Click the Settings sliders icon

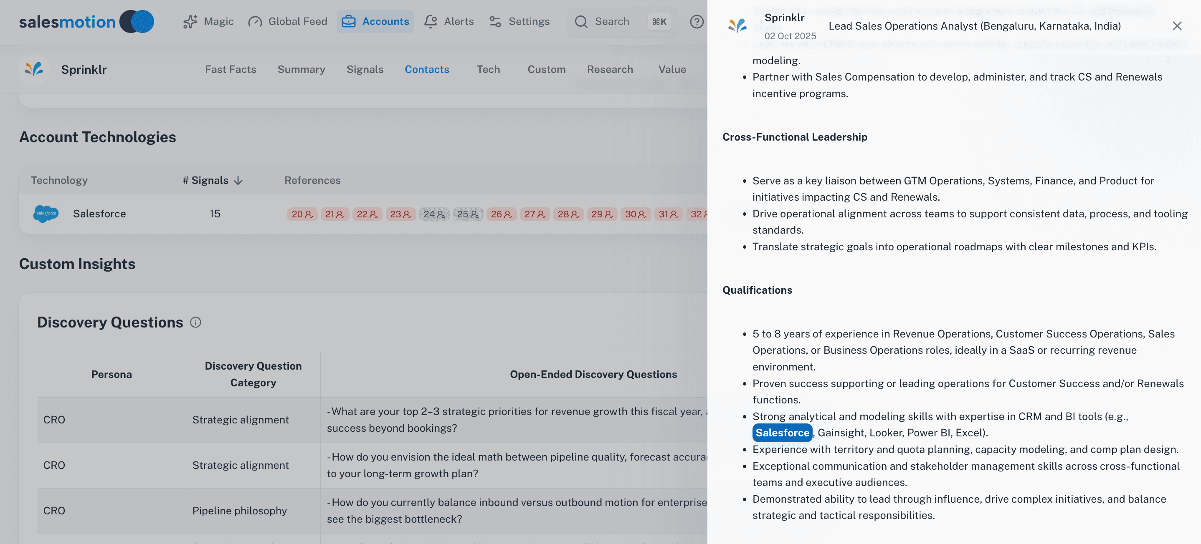495,21
